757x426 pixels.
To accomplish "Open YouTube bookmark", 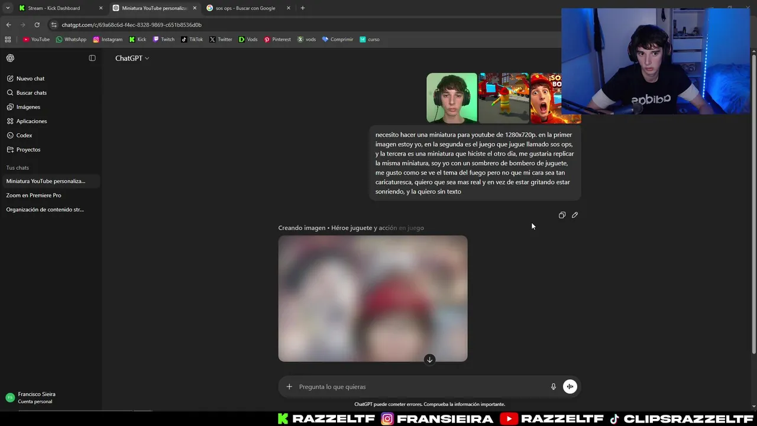I will click(36, 39).
